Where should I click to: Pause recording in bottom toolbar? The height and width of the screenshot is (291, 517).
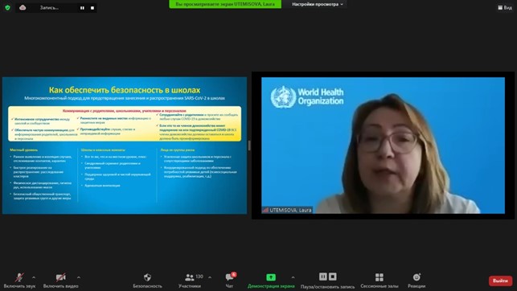tap(323, 277)
